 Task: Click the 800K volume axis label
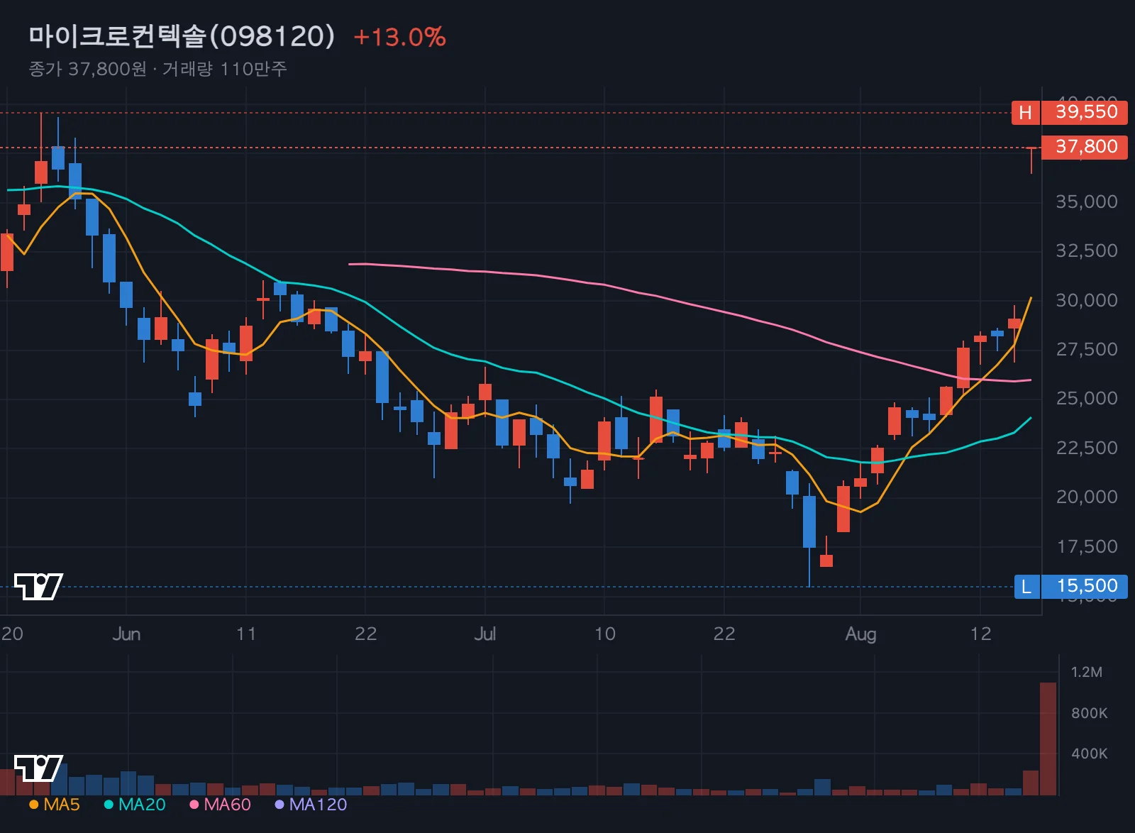pyautogui.click(x=1089, y=713)
